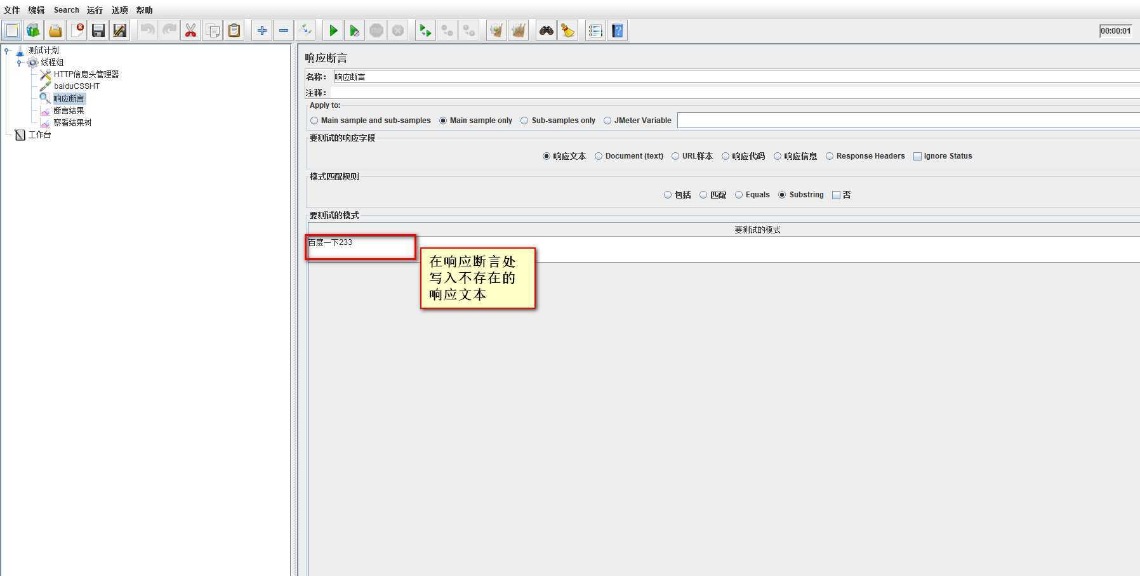The width and height of the screenshot is (1140, 576).
Task: Select URL样本 radio
Action: [x=675, y=156]
